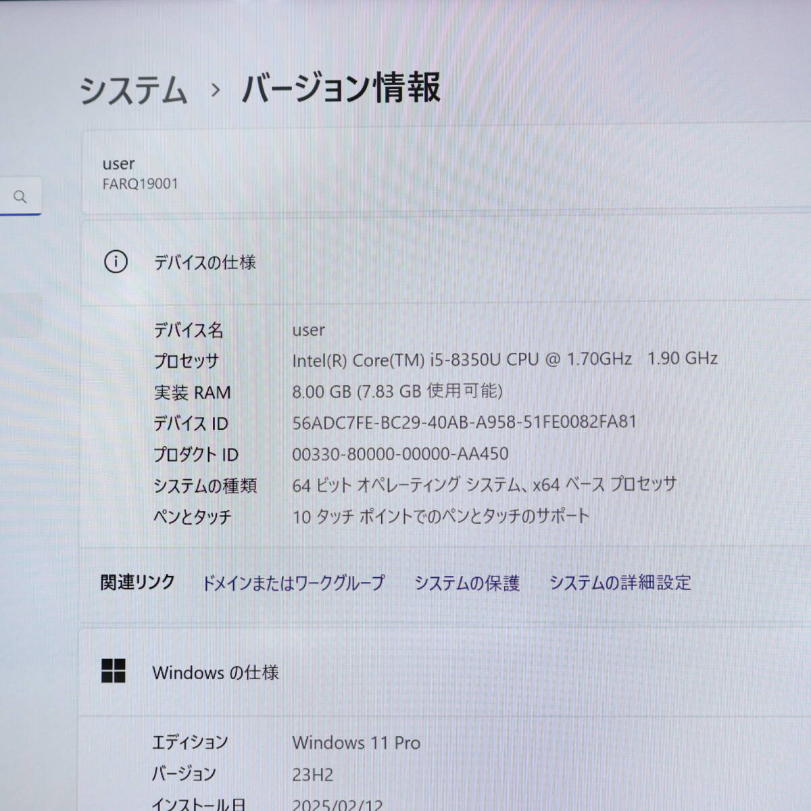This screenshot has width=811, height=811.
Task: Select the 23H2 version value
Action: tap(313, 775)
